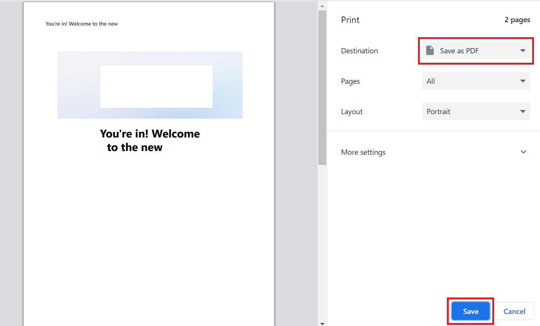Click the '2 pages' count text
The image size is (540, 326).
pyautogui.click(x=517, y=20)
